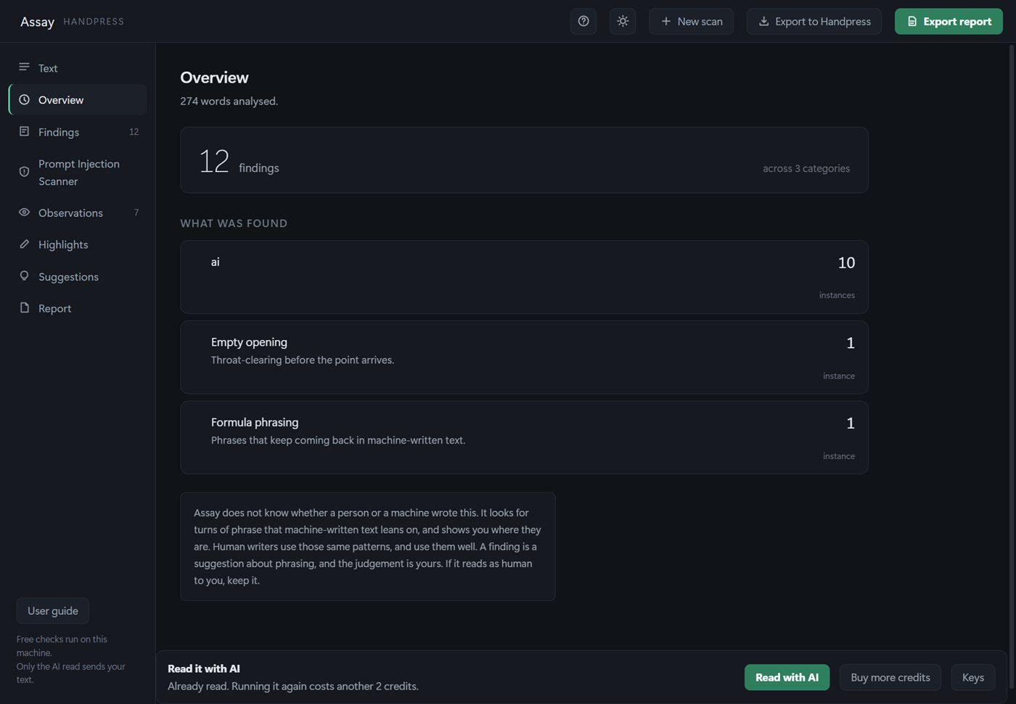The height and width of the screenshot is (704, 1016).
Task: Click the Report document icon
Action: 24,308
